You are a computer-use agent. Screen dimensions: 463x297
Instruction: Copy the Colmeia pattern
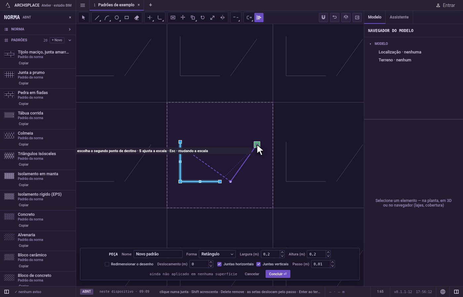tap(23, 144)
